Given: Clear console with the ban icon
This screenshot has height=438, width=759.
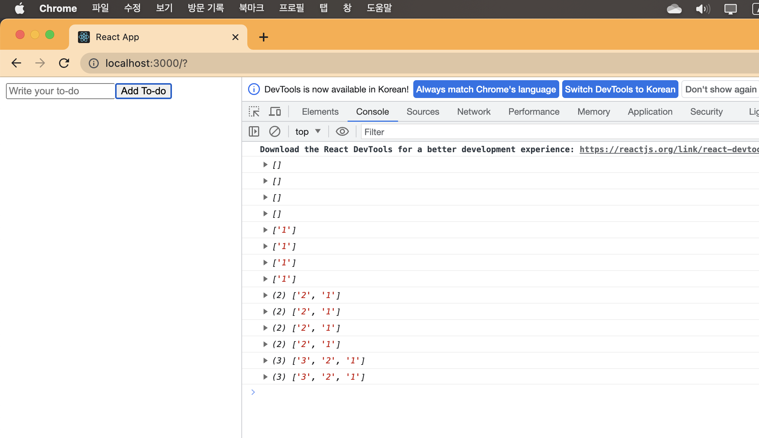Looking at the screenshot, I should [275, 131].
